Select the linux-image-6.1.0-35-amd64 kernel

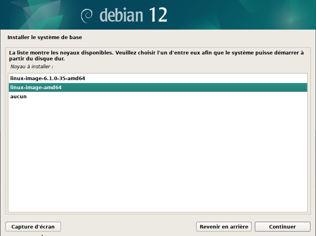pyautogui.click(x=158, y=78)
